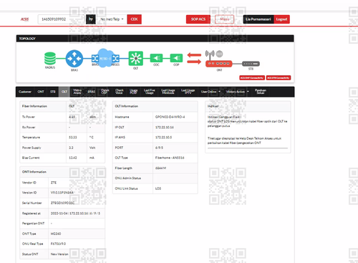Click the dark 'by' label button
Viewport: 358px width, 263px height.
click(x=91, y=19)
